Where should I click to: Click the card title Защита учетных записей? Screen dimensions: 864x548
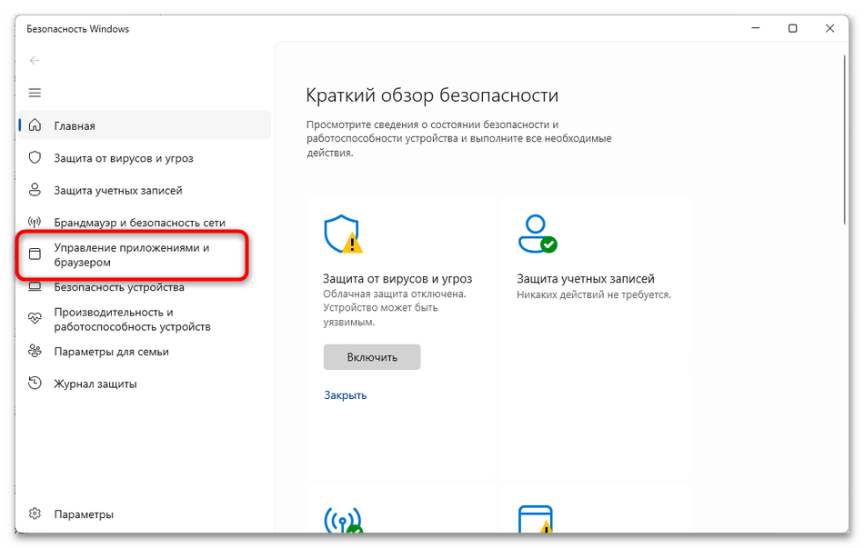click(585, 279)
